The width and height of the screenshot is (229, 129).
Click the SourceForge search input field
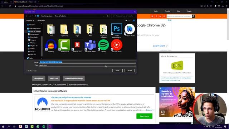[179, 16]
